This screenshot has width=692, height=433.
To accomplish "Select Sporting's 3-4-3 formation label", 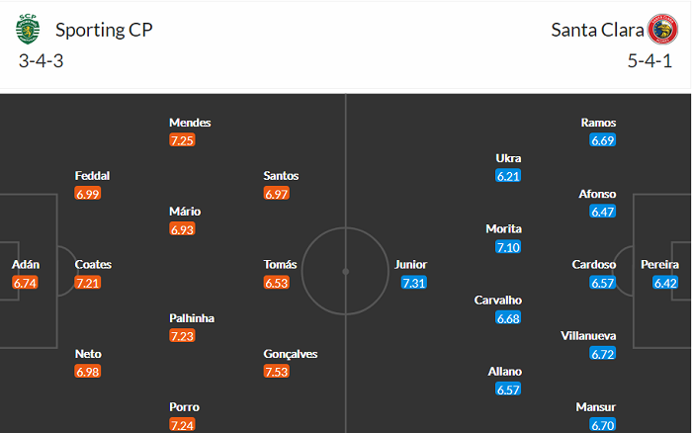I will click(42, 60).
